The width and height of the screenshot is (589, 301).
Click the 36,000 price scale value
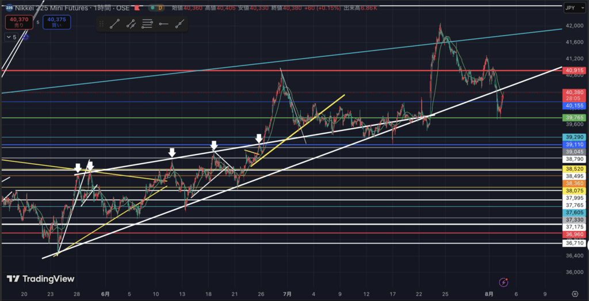coord(575,272)
